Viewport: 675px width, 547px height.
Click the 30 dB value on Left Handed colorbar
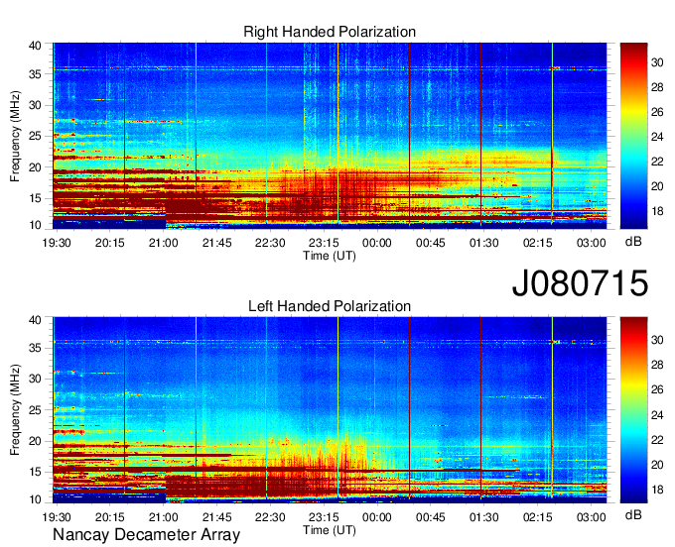pos(657,340)
